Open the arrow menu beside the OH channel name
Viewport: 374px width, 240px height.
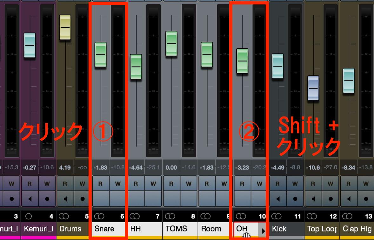tap(263, 231)
